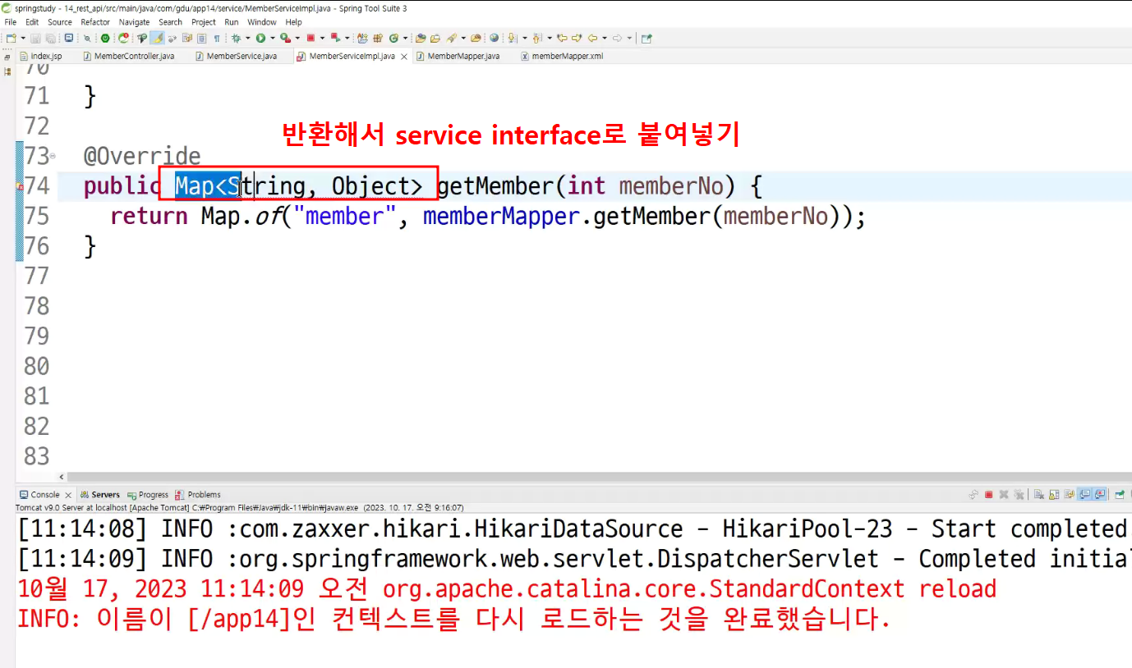The width and height of the screenshot is (1132, 668).
Task: Open the Forward history dropdown arrow
Action: pyautogui.click(x=629, y=38)
